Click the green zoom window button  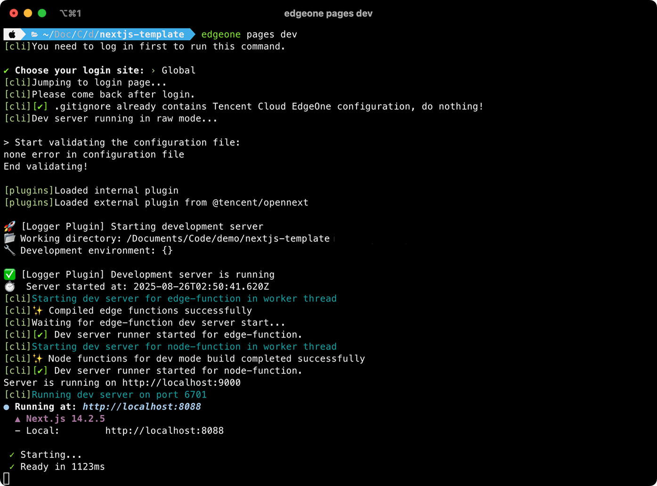(42, 13)
